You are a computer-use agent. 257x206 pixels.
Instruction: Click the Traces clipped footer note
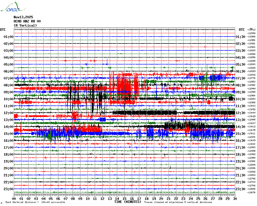182,202
